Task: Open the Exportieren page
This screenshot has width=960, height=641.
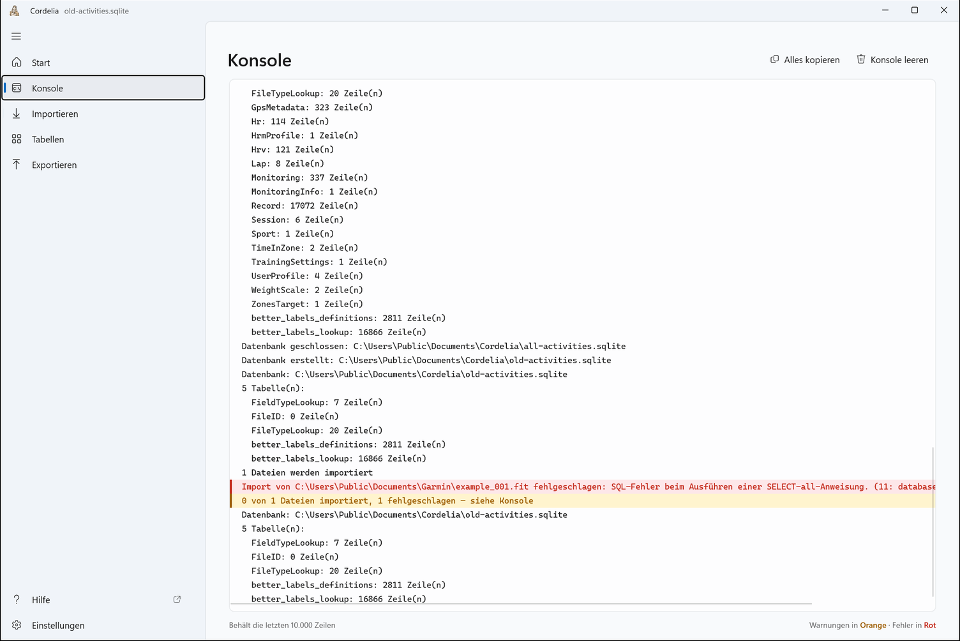Action: pos(103,165)
